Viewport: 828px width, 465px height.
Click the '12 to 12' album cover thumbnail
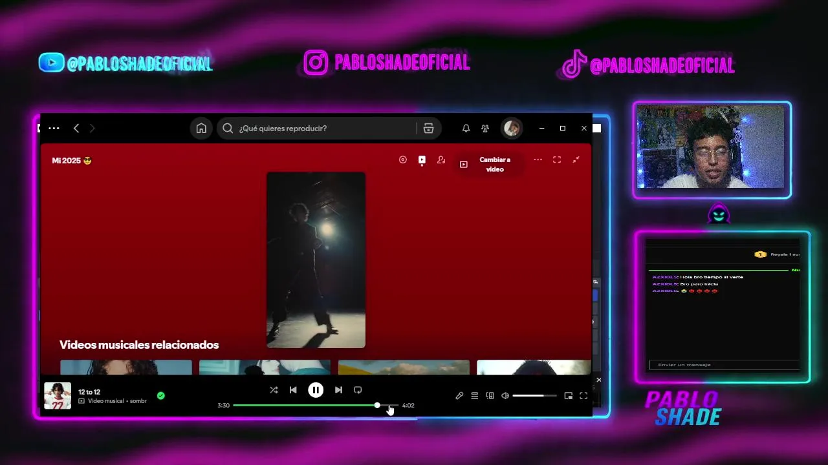click(x=58, y=396)
